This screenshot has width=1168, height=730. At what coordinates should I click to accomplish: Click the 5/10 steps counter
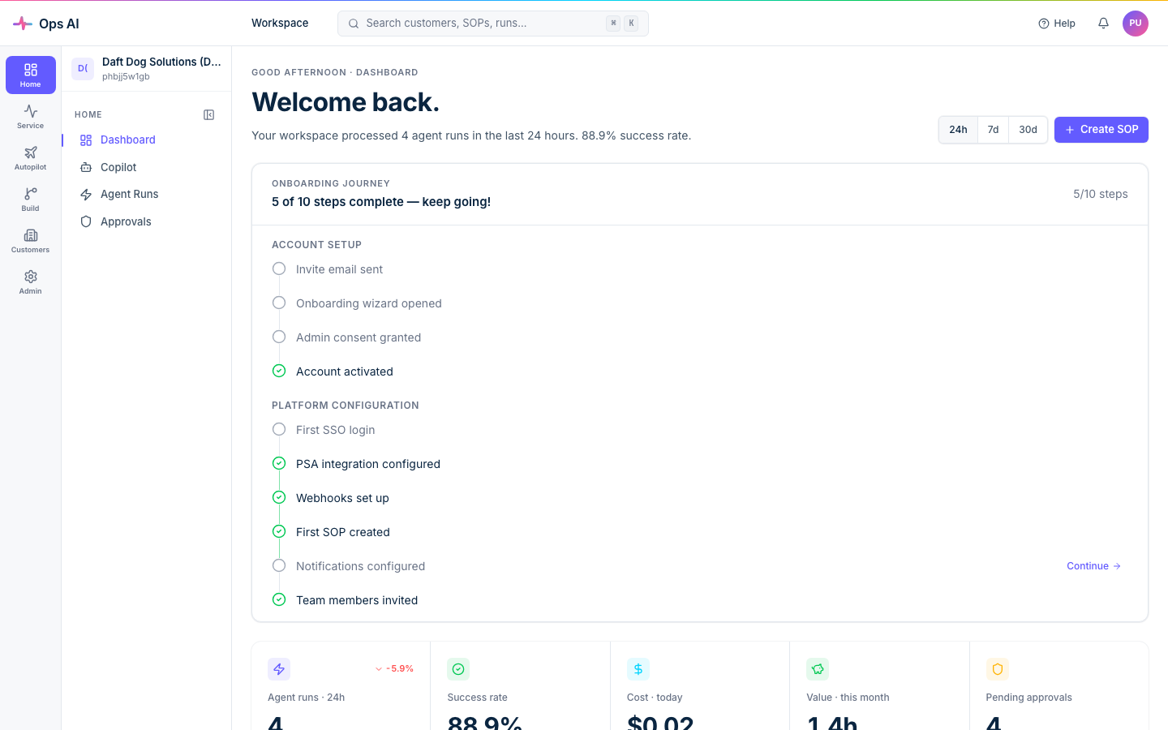(1101, 194)
